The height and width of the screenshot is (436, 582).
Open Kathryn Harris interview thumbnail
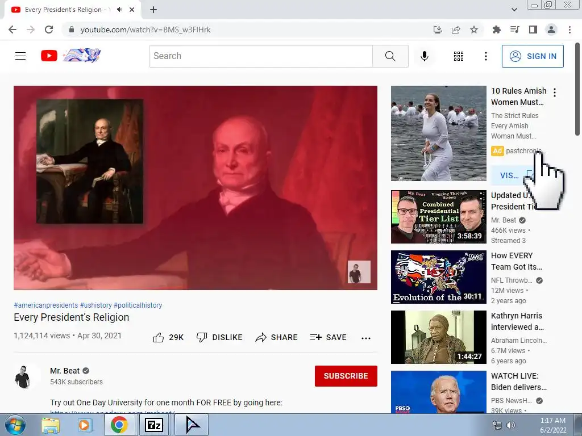tap(438, 337)
